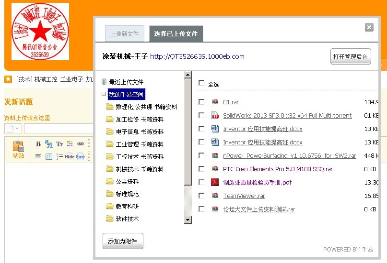The image size is (387, 263).
Task: Open the color palette grid icon
Action: pyautogui.click(x=70, y=144)
